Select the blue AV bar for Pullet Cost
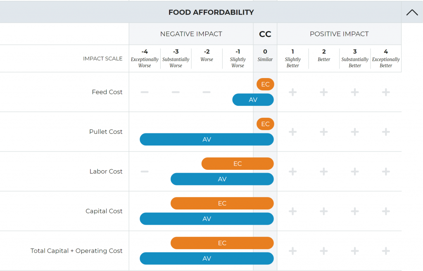This screenshot has height=271, width=423. pyautogui.click(x=207, y=140)
